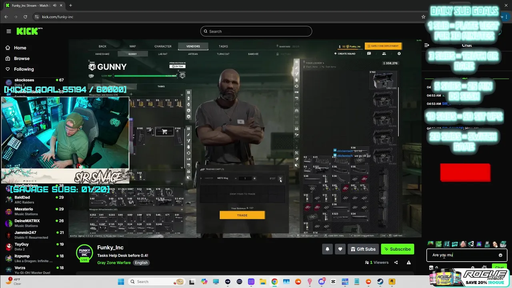This screenshot has width=512, height=288.
Task: Open itzpump channel in sidebar
Action: (34, 258)
